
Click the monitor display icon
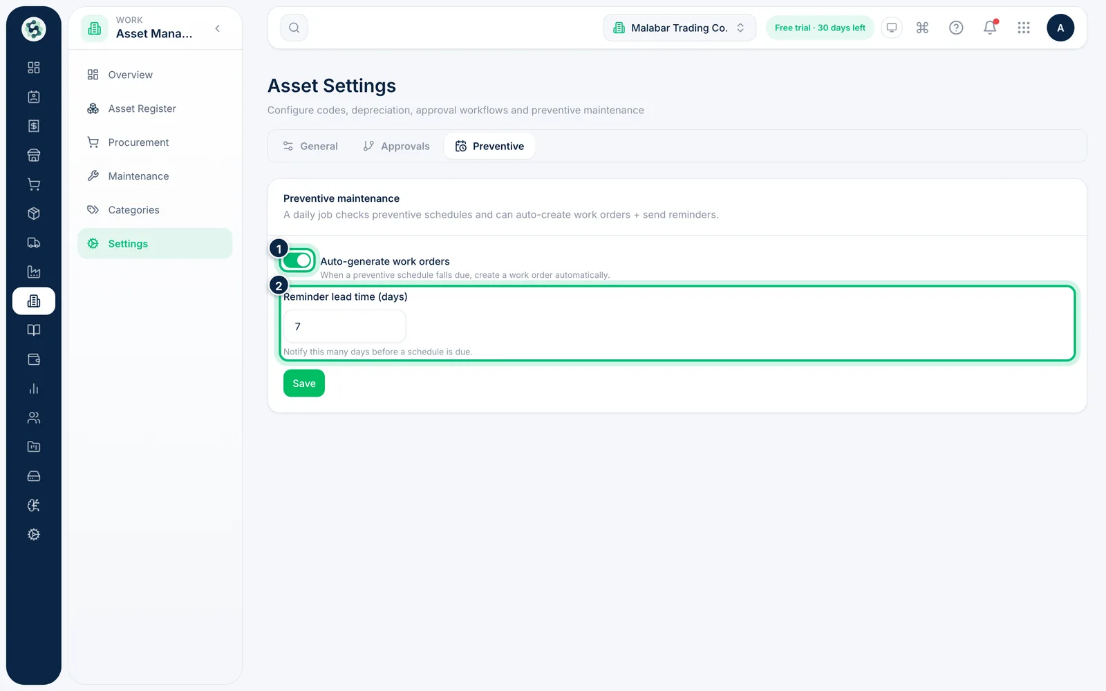tap(892, 28)
